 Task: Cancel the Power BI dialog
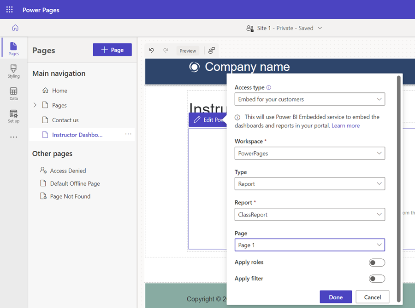point(373,297)
